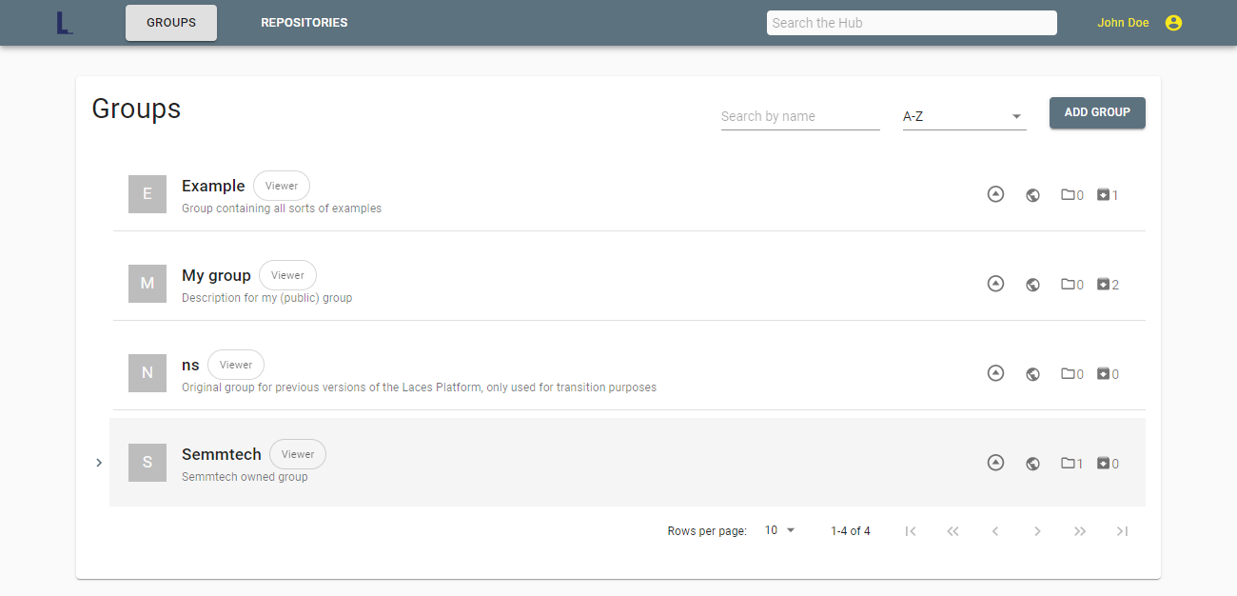Viewport: 1237px width, 596px height.
Task: Click the upload arrow icon in My group row
Action: [x=995, y=284]
